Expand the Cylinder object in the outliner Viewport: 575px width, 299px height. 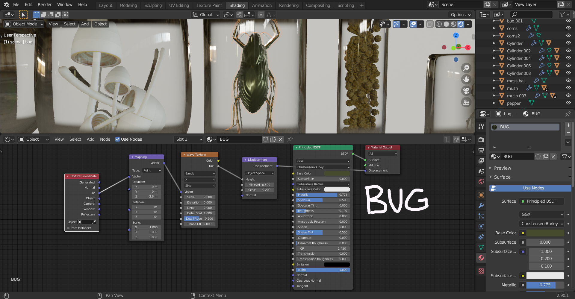[494, 43]
